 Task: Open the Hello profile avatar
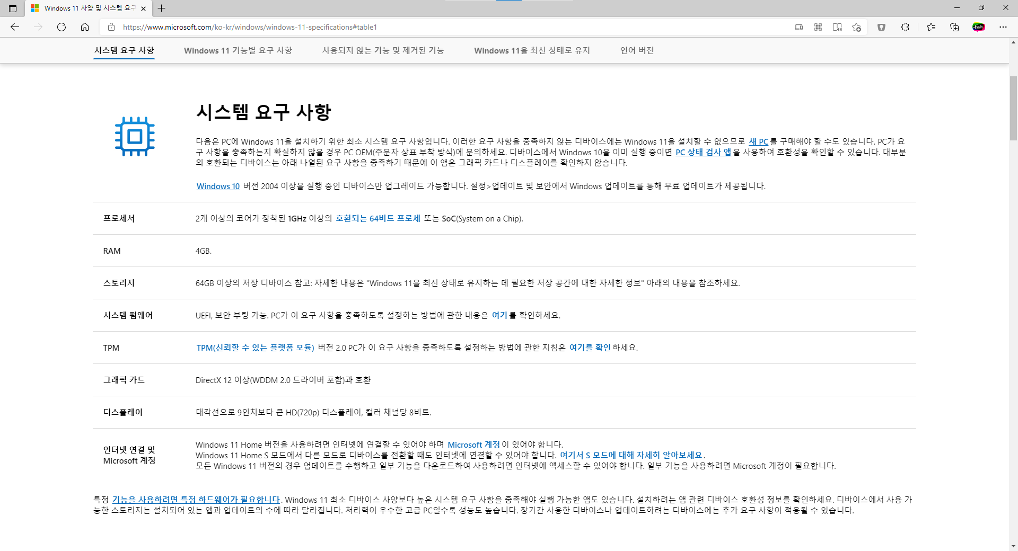[979, 27]
